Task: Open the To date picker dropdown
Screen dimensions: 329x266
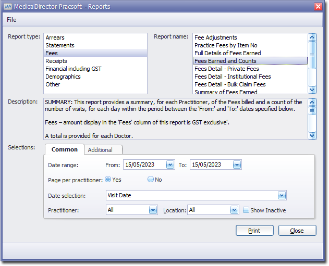Action: pyautogui.click(x=237, y=164)
